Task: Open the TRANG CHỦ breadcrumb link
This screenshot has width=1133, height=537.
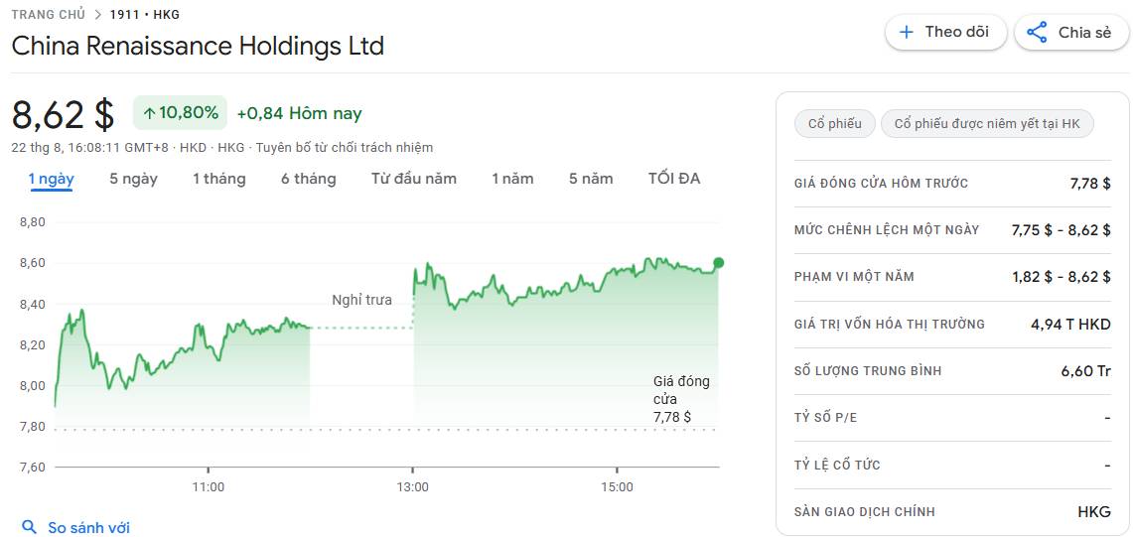Action: (49, 14)
